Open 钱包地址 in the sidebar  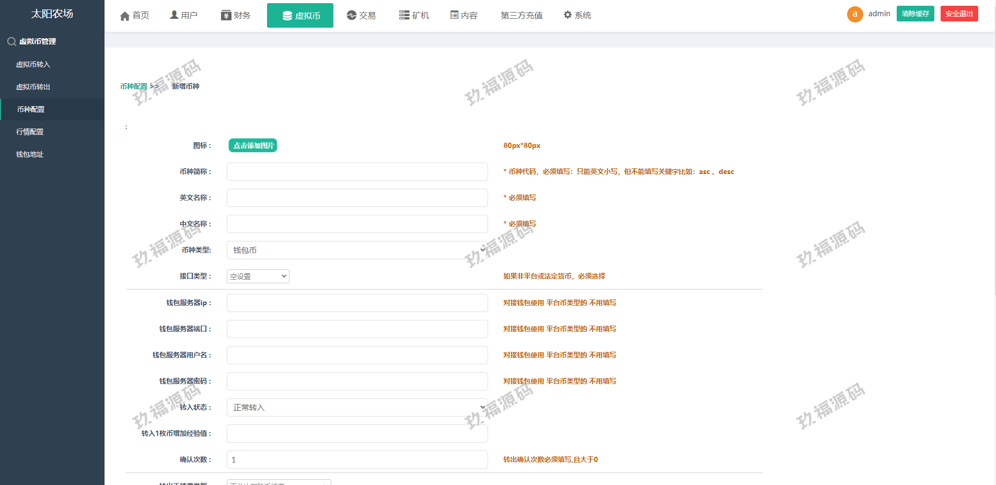30,154
